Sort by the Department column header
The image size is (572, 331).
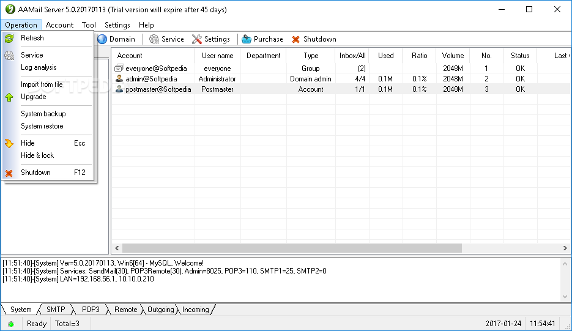[x=264, y=56]
